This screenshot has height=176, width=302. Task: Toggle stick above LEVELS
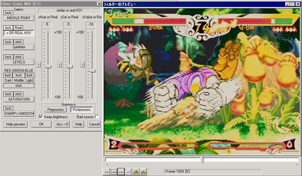[x=18, y=57]
